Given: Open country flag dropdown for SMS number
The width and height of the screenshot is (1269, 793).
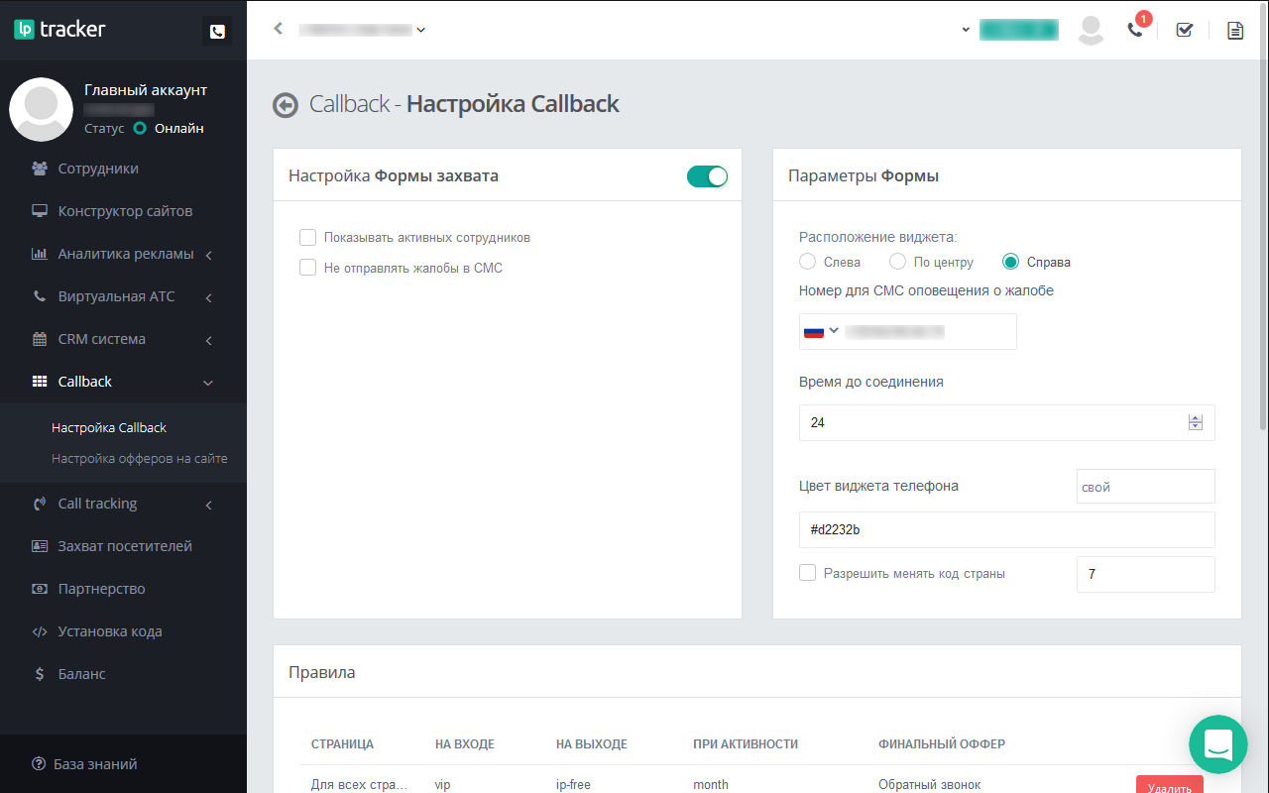Looking at the screenshot, I should pos(821,331).
